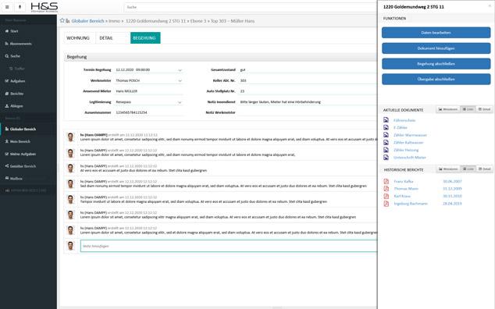Click the Begehung abschließen button
Image resolution: width=495 pixels, height=309 pixels.
[436, 64]
